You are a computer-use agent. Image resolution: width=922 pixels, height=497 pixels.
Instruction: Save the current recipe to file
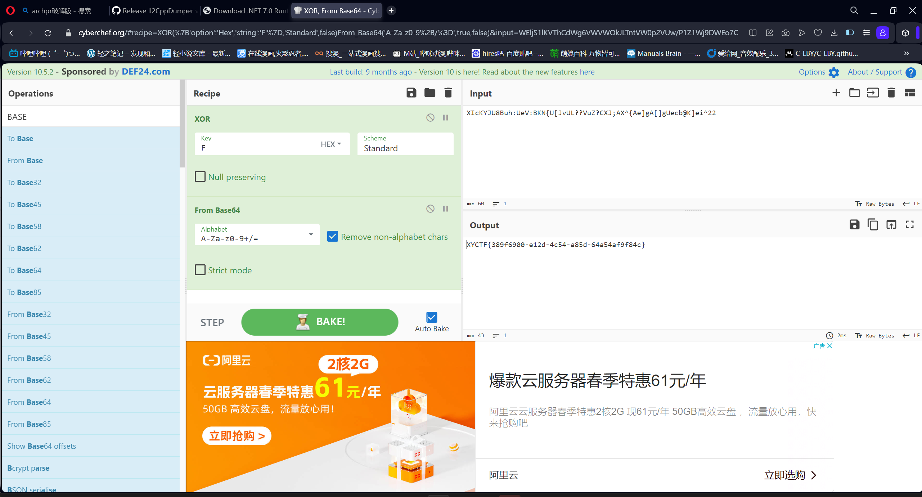(x=411, y=93)
